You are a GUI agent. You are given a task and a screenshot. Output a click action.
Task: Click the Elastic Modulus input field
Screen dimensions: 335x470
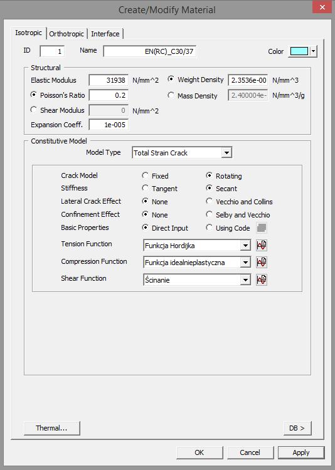pyautogui.click(x=109, y=80)
